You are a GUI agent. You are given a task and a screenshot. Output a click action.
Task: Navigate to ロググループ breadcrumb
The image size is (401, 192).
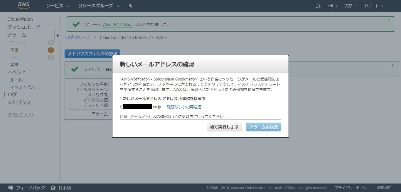pyautogui.click(x=77, y=37)
